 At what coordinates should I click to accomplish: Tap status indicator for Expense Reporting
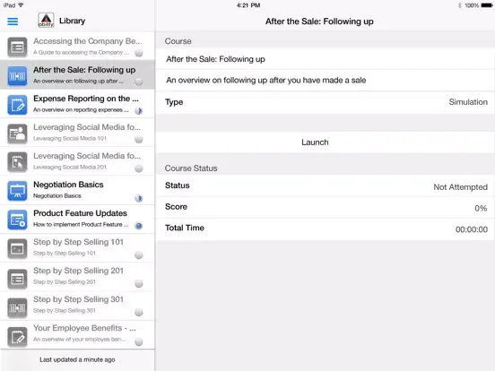(x=139, y=110)
